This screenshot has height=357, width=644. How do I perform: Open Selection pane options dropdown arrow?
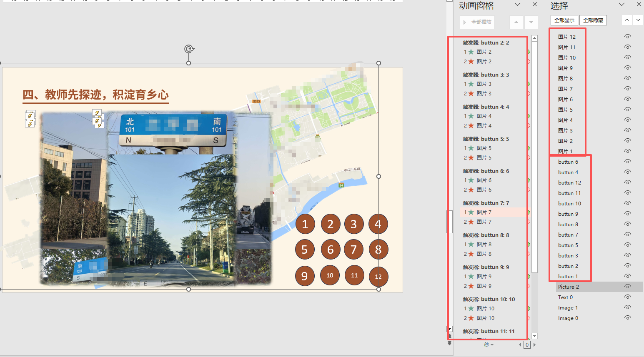[x=621, y=5]
